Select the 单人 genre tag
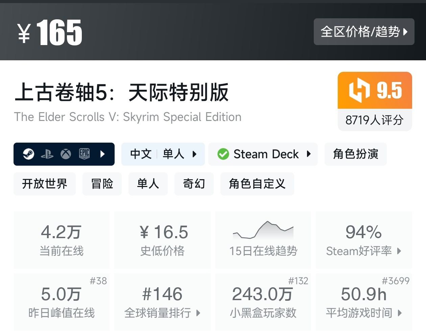 (x=148, y=184)
